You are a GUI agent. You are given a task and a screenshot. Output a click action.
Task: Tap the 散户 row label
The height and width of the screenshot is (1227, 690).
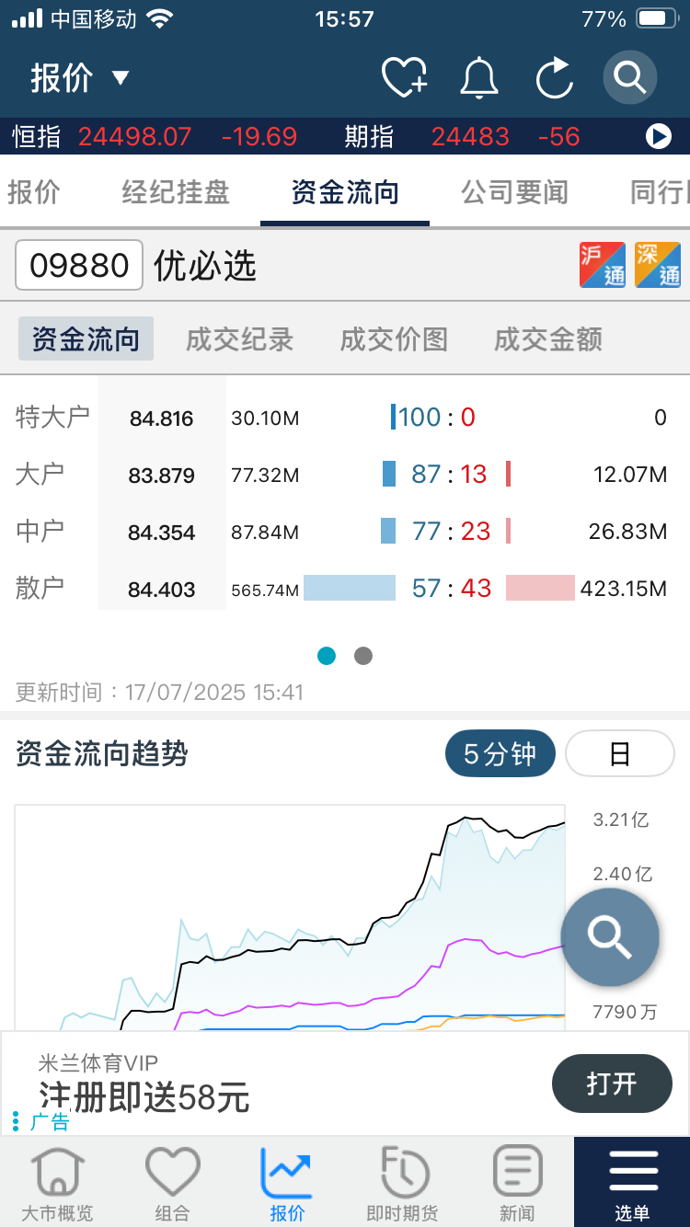tap(40, 589)
